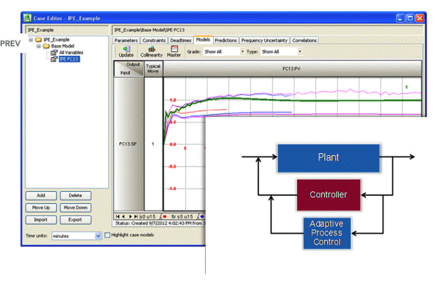
Task: Click the Controller block in diagram
Action: coord(328,194)
